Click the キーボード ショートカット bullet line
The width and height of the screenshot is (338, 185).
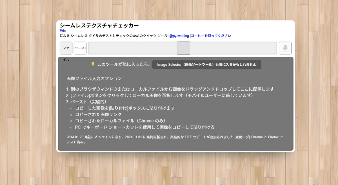(x=145, y=127)
